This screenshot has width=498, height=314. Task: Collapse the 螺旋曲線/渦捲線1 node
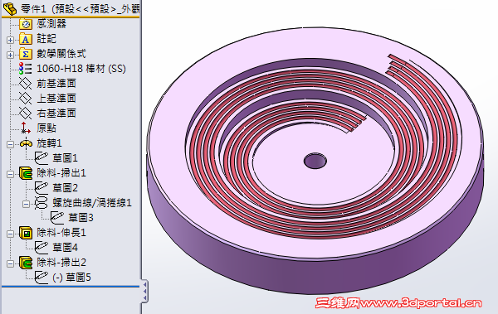click(26, 204)
